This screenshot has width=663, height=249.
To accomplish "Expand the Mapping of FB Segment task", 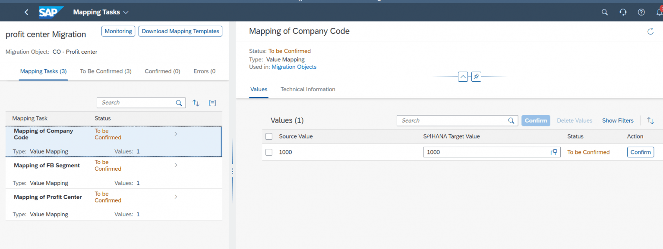I will tap(176, 165).
